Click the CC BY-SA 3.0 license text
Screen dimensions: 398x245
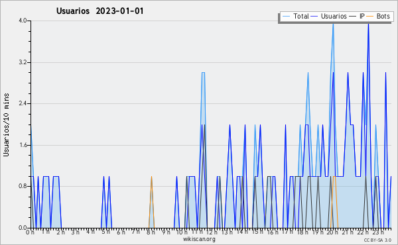[377, 240]
